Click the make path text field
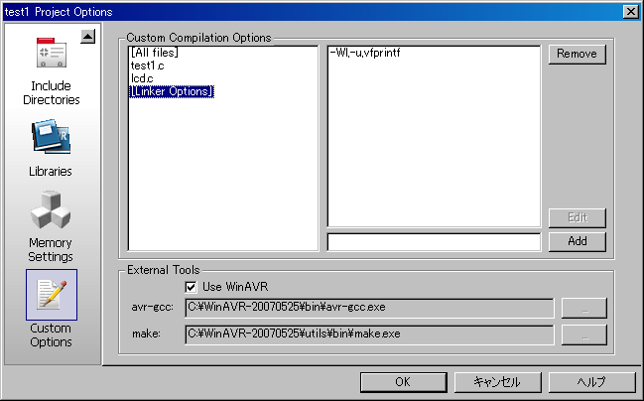Image resolution: width=644 pixels, height=401 pixels. (x=368, y=334)
